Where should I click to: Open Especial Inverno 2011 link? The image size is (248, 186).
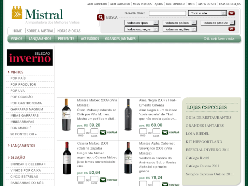[208, 150]
